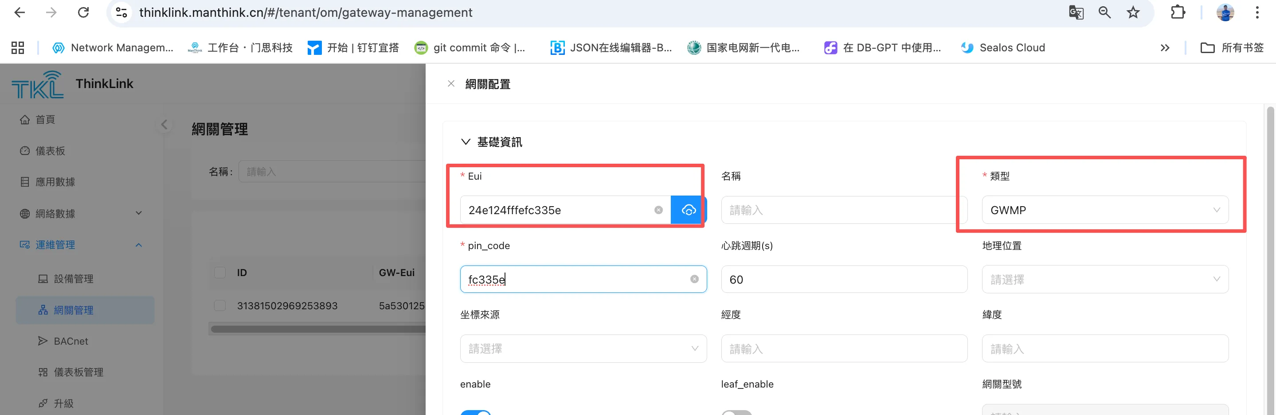This screenshot has height=415, width=1276.
Task: Reload the current page
Action: [83, 12]
